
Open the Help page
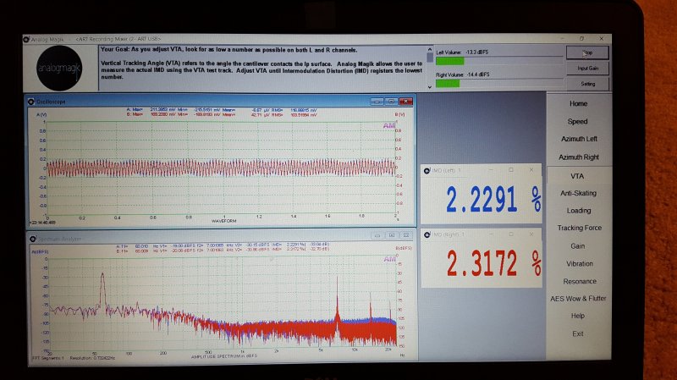(x=578, y=316)
